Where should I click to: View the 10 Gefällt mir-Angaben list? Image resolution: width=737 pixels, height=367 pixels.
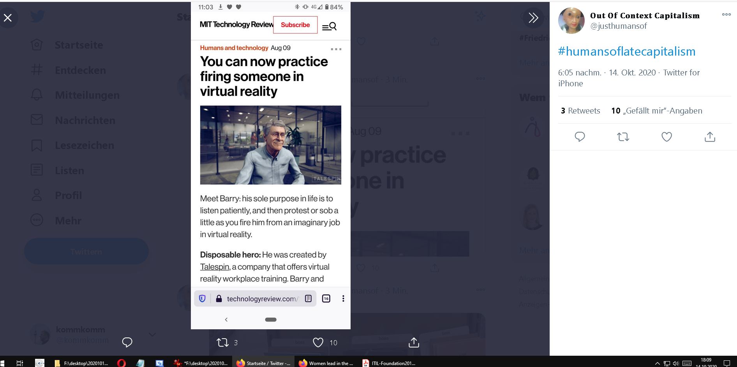[x=657, y=111]
